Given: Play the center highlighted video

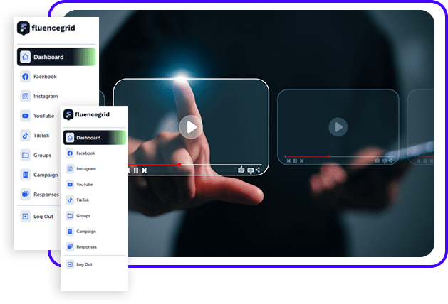Looking at the screenshot, I should [x=191, y=127].
